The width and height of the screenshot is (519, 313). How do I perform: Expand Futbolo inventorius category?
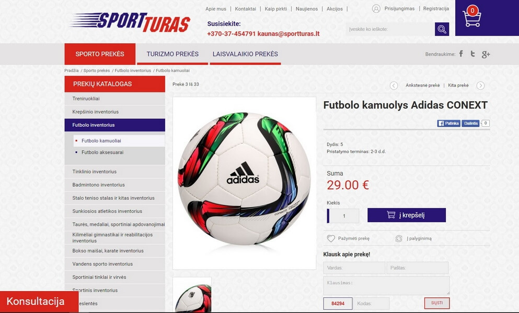click(x=115, y=125)
